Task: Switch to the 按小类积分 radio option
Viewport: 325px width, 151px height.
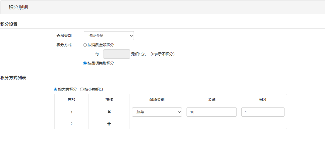Action: coord(82,89)
